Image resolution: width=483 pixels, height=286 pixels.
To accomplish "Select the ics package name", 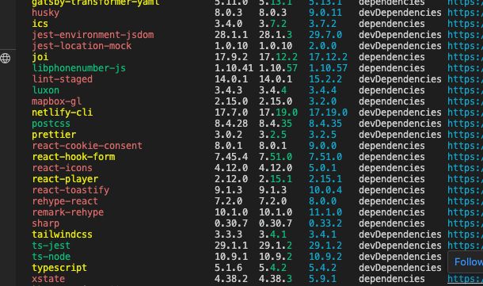I will (40, 24).
